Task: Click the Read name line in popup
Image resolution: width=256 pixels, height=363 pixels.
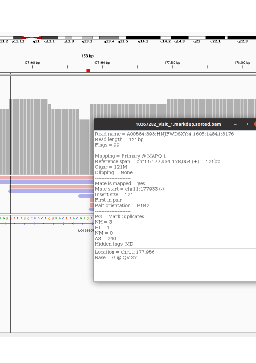Action: point(164,134)
